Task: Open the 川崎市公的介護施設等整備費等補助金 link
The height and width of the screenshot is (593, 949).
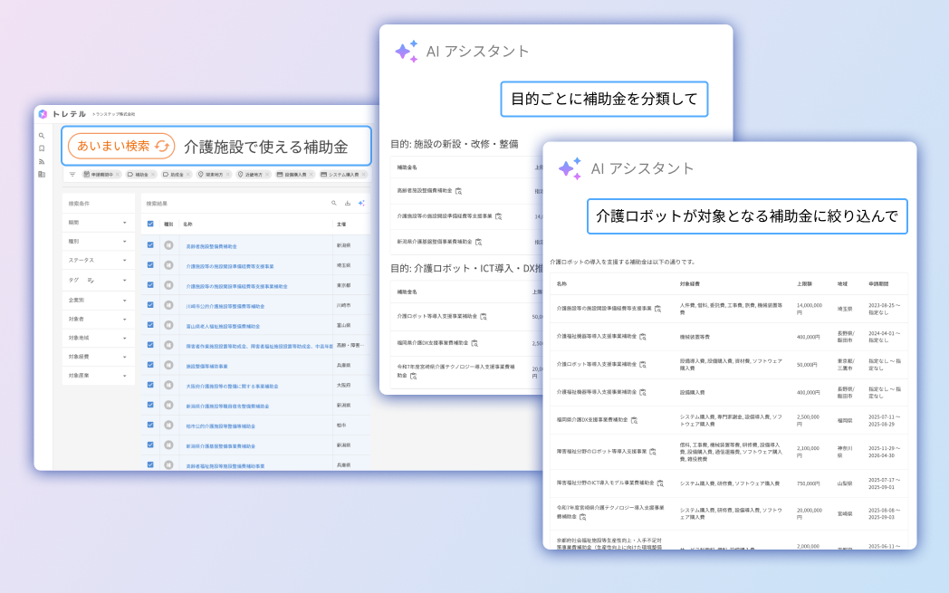Action: point(225,306)
